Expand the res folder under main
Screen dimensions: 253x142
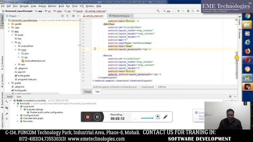click(x=19, y=57)
